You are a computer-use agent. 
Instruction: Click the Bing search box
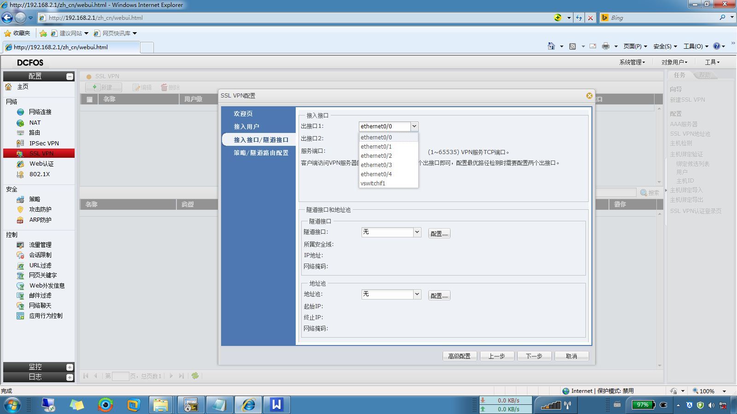(663, 18)
